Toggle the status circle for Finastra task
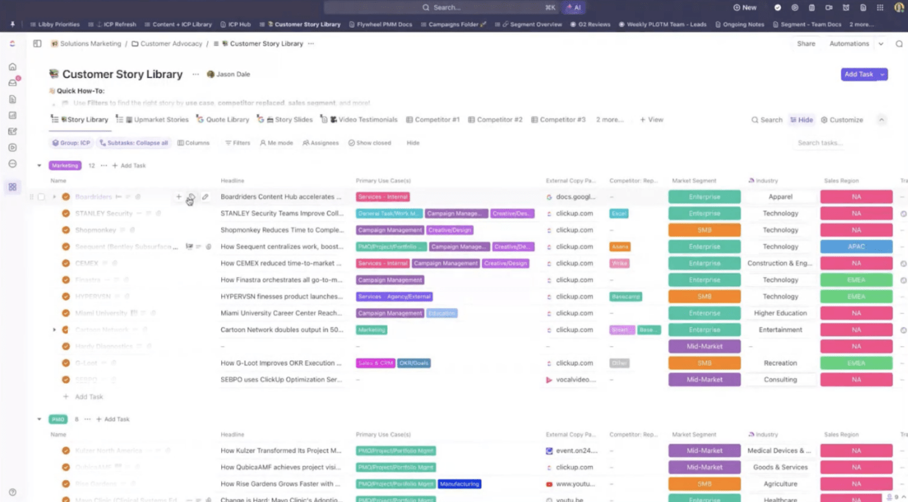Screen dimensions: 908x502 coord(66,280)
